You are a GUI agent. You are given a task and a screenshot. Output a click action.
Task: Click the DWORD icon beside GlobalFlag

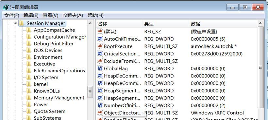(100, 68)
